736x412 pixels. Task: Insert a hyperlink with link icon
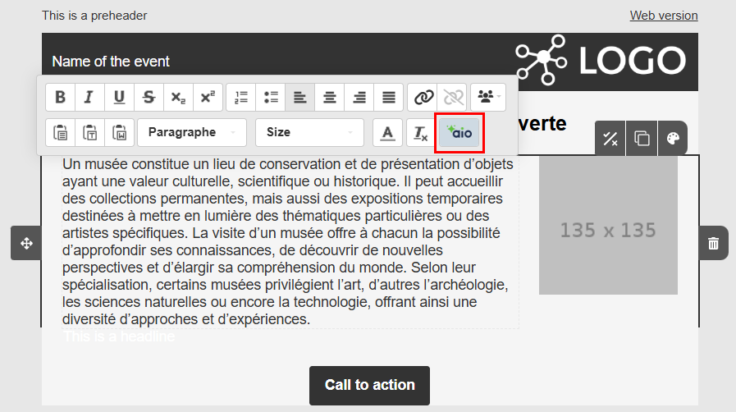[x=423, y=97]
